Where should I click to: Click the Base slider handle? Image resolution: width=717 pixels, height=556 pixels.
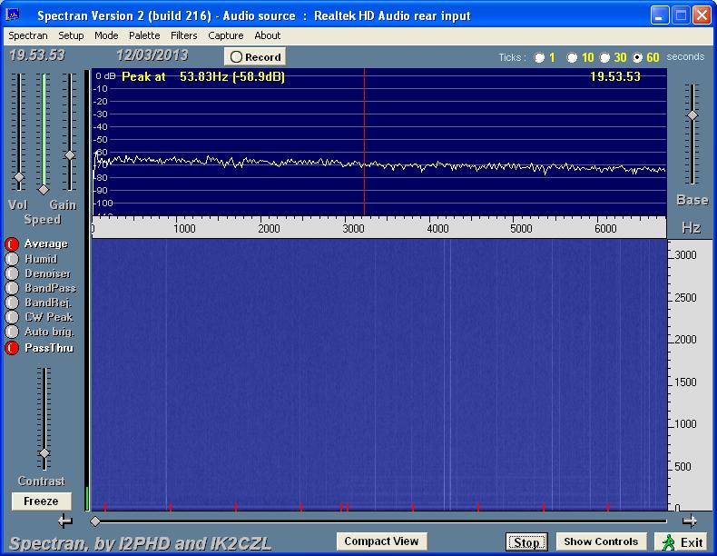(x=692, y=115)
